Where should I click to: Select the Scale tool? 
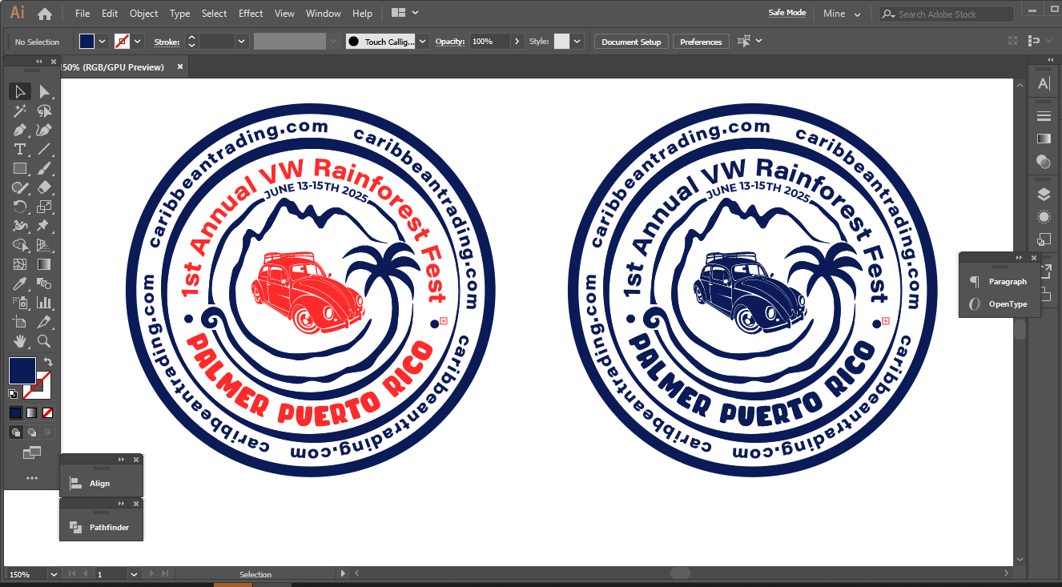(x=44, y=207)
